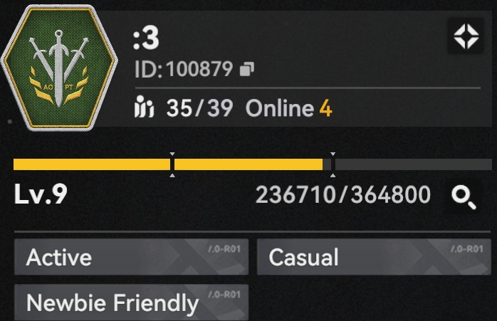
Task: Click the second yellow segment of the progress bar
Action: 248,164
